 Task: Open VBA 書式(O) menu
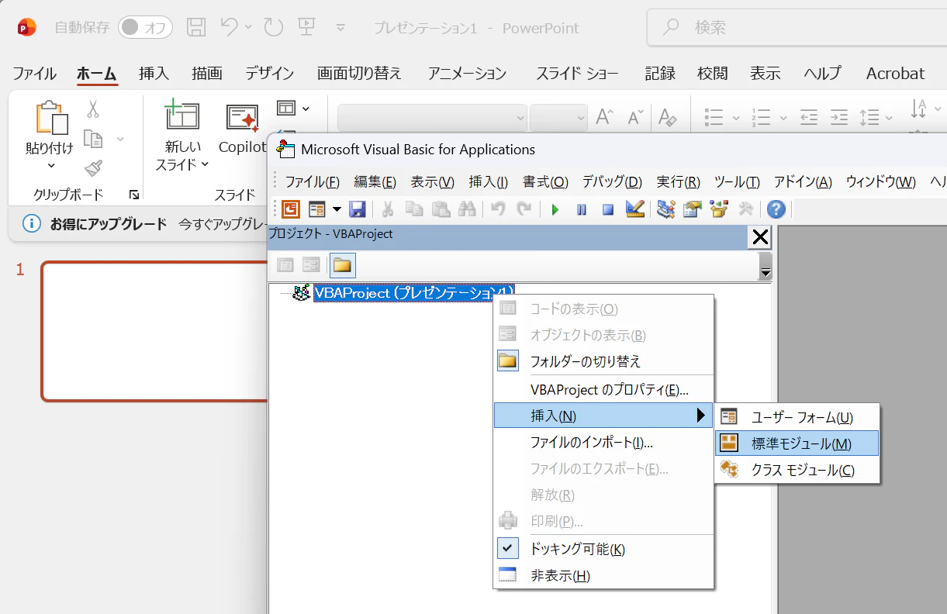545,182
